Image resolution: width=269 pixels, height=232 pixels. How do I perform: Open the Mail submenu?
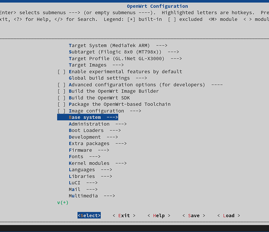(83, 189)
